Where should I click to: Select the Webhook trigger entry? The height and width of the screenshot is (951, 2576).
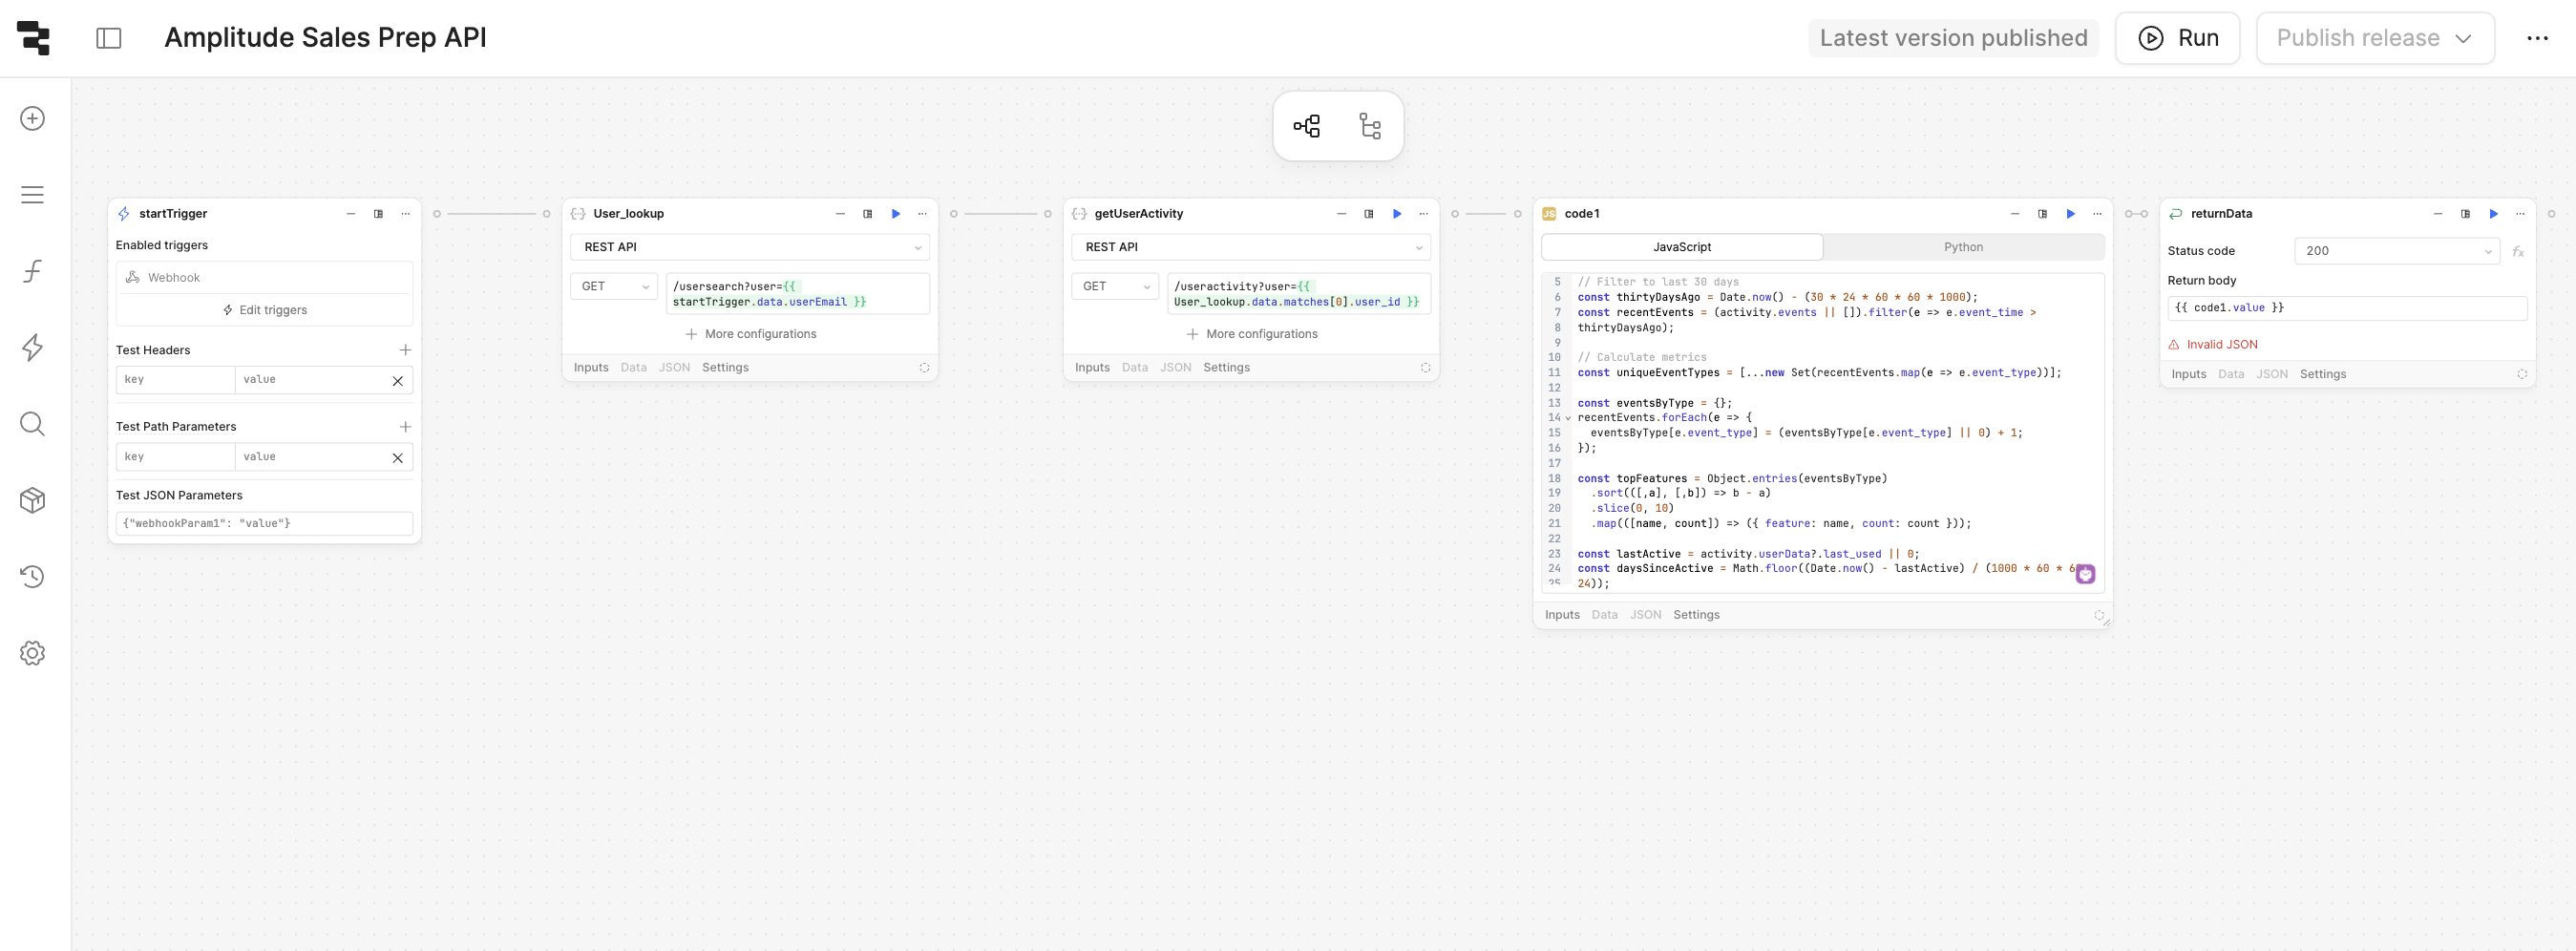(264, 277)
